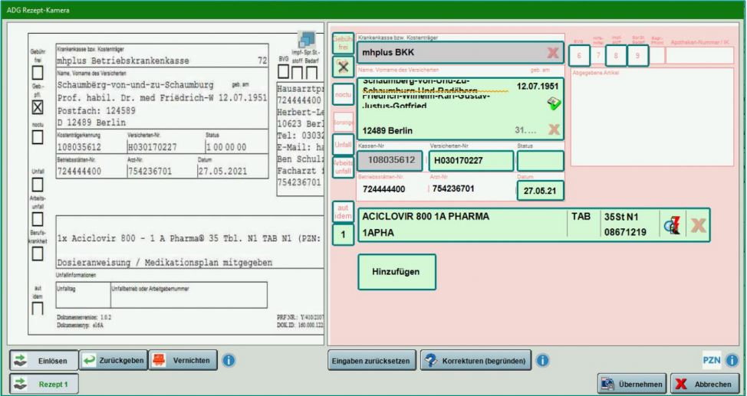This screenshot has width=747, height=396.
Task: Open the interaction check icon for Aciclovir
Action: click(x=672, y=225)
